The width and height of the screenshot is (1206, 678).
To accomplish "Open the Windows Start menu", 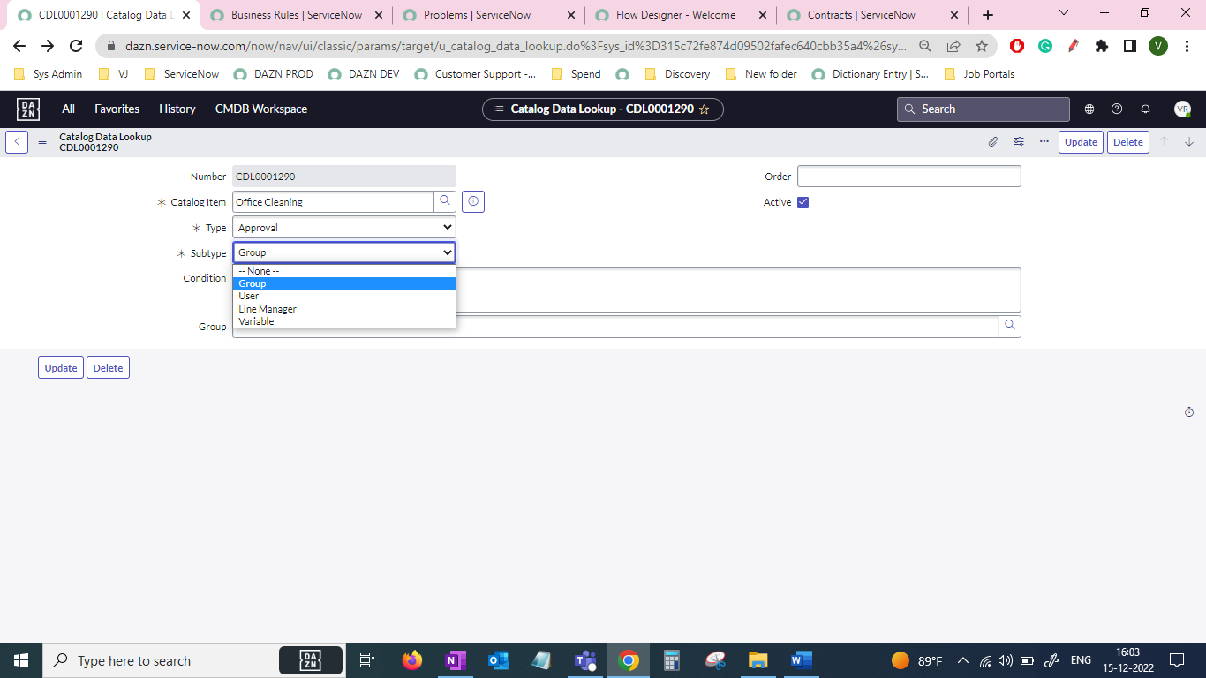I will pos(21,660).
